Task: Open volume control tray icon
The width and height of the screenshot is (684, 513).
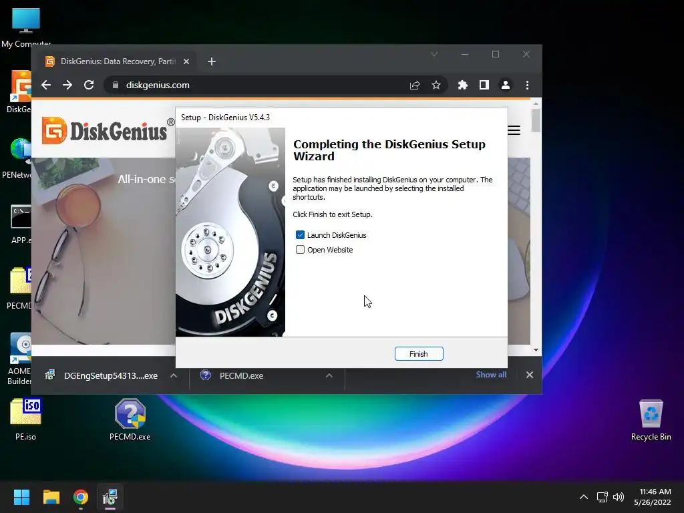Action: pos(619,497)
